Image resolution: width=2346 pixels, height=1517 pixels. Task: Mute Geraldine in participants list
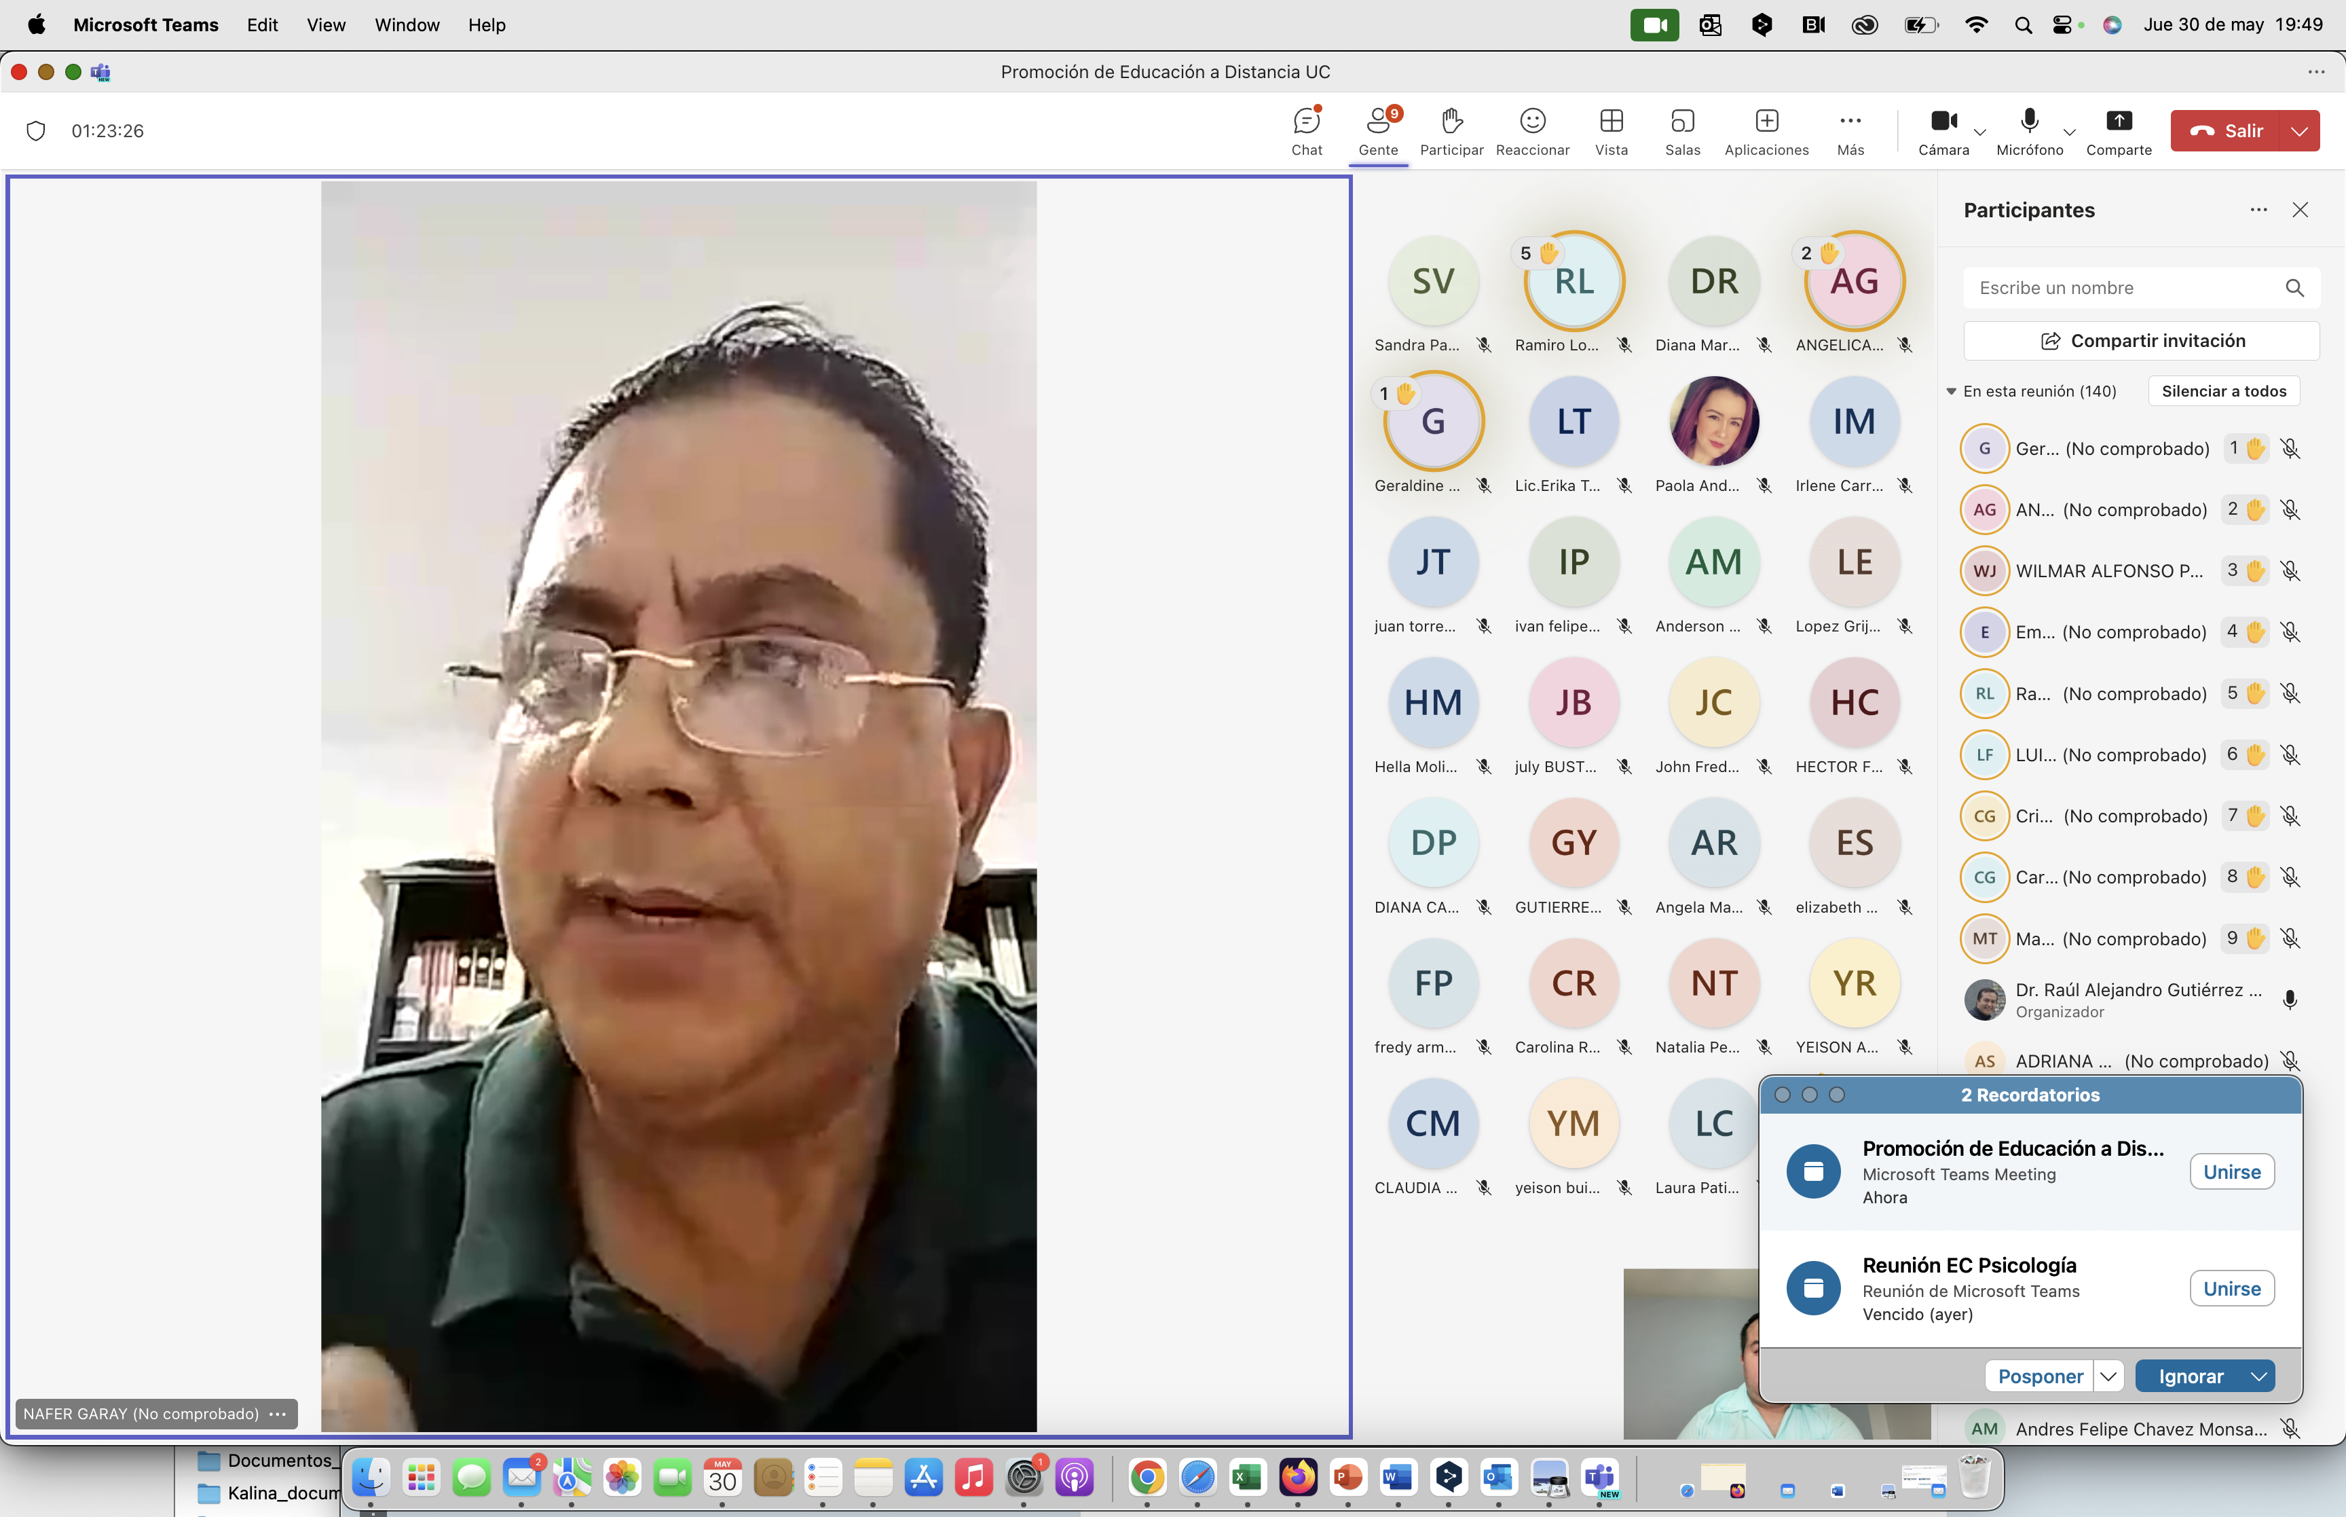pyautogui.click(x=2290, y=448)
